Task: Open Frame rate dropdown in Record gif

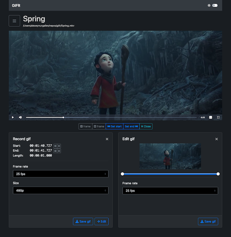Action: 61,174
